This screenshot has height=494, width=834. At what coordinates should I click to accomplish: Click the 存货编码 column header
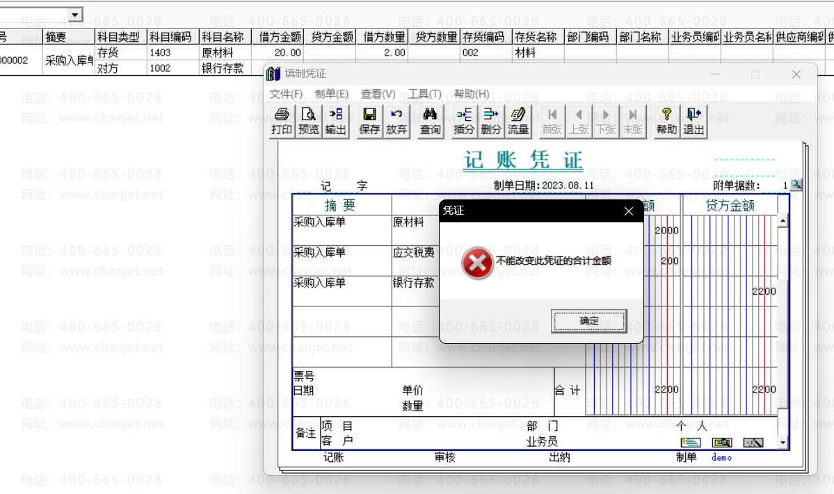click(x=486, y=37)
